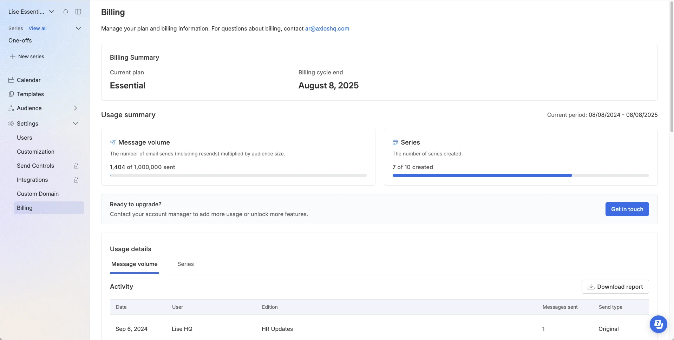Open One-offs in the sidebar
Viewport: 674px width, 340px height.
[20, 40]
